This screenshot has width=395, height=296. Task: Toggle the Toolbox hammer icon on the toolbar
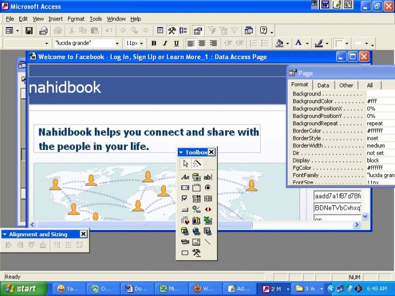(x=172, y=30)
